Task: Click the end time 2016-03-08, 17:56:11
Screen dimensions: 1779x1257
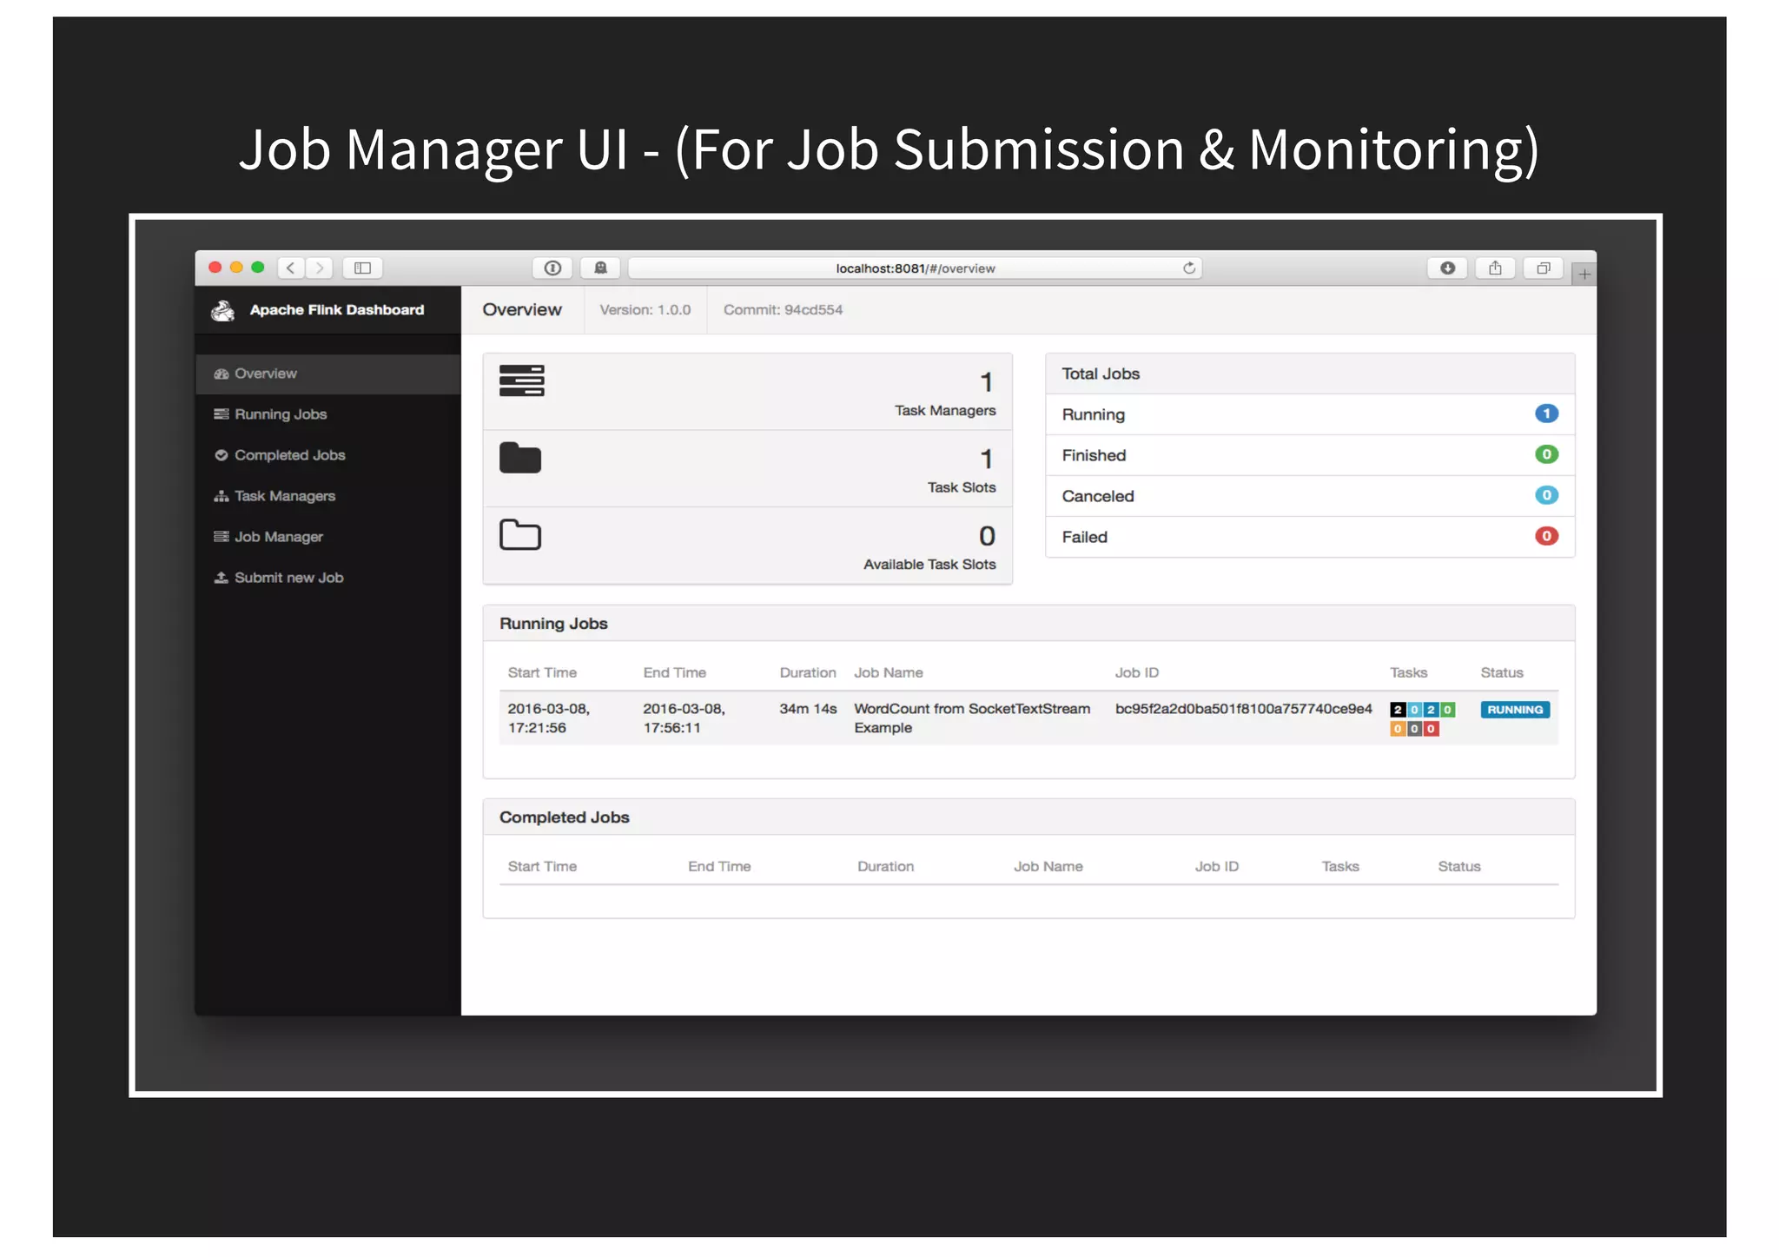Action: tap(684, 718)
